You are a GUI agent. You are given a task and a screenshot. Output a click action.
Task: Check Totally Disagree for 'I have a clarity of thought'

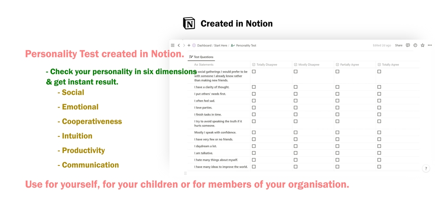[x=254, y=87]
